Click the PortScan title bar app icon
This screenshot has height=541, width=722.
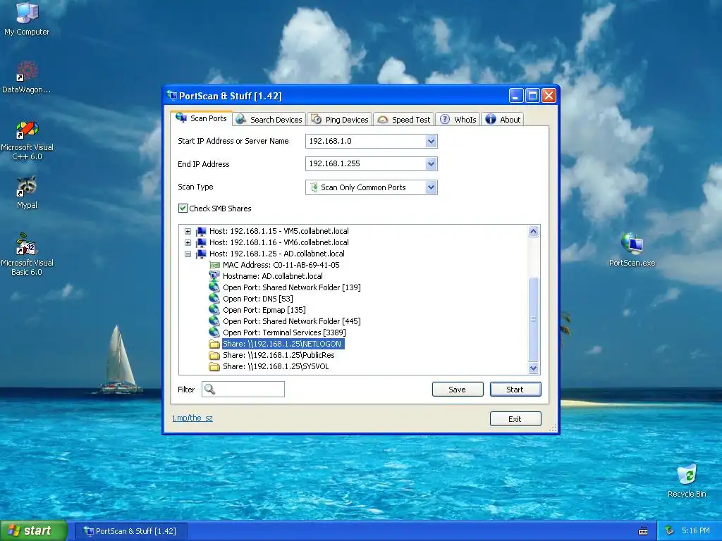(172, 96)
